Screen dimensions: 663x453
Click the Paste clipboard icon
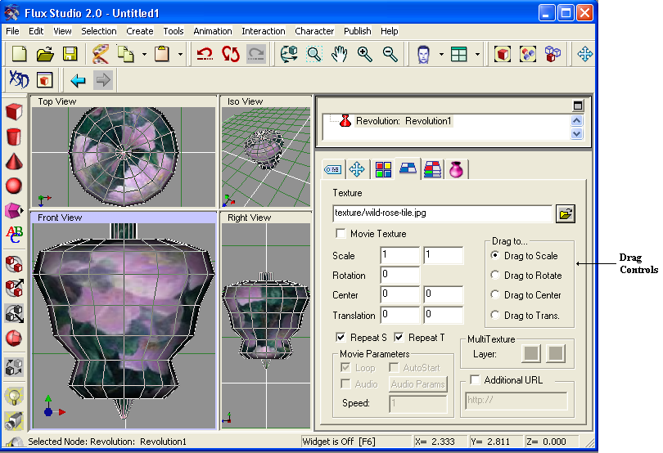(162, 54)
